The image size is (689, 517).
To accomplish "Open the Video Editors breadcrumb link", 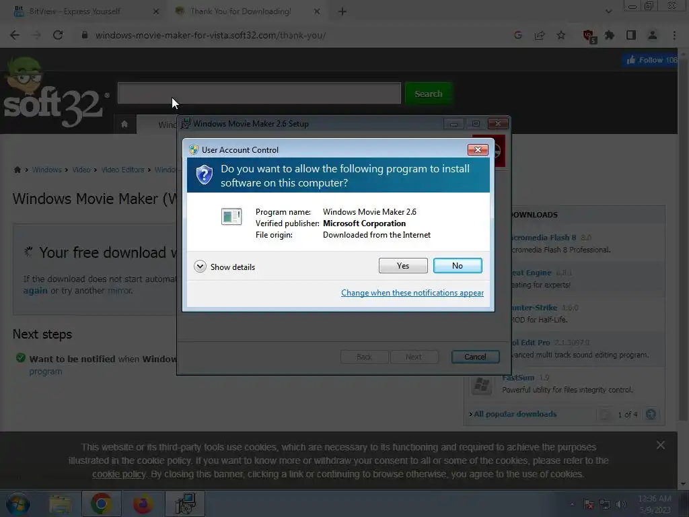I will 122,170.
